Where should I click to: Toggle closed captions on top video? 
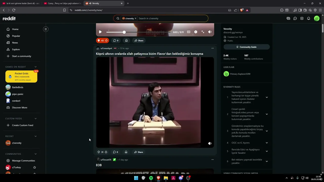pyautogui.click(x=189, y=32)
